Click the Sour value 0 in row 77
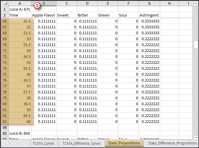Viewport: 199px width, 148px height. (x=128, y=86)
